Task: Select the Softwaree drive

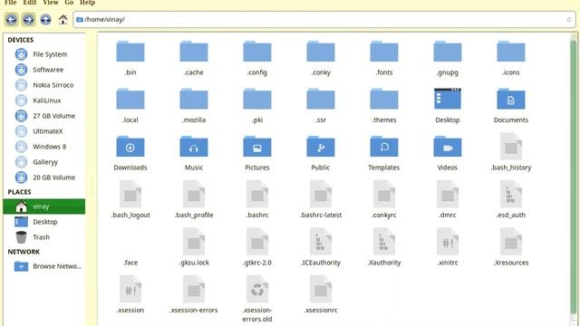Action: (x=44, y=70)
